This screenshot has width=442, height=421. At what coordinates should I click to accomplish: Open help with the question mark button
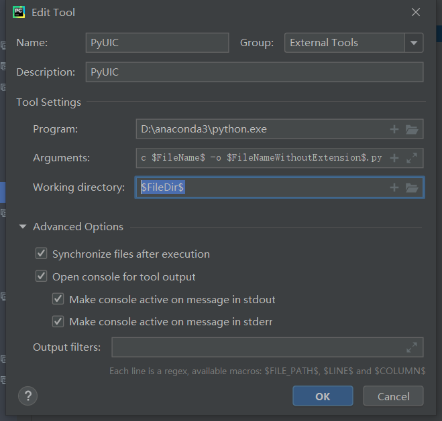pyautogui.click(x=27, y=396)
